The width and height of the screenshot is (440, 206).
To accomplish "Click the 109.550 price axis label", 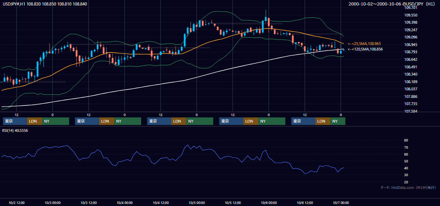I will 410,15.
